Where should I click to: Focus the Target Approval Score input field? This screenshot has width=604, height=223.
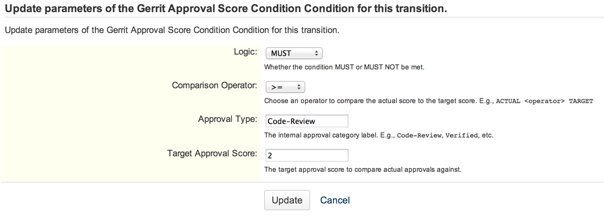point(307,155)
